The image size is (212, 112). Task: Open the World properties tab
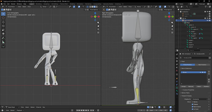click(x=177, y=71)
